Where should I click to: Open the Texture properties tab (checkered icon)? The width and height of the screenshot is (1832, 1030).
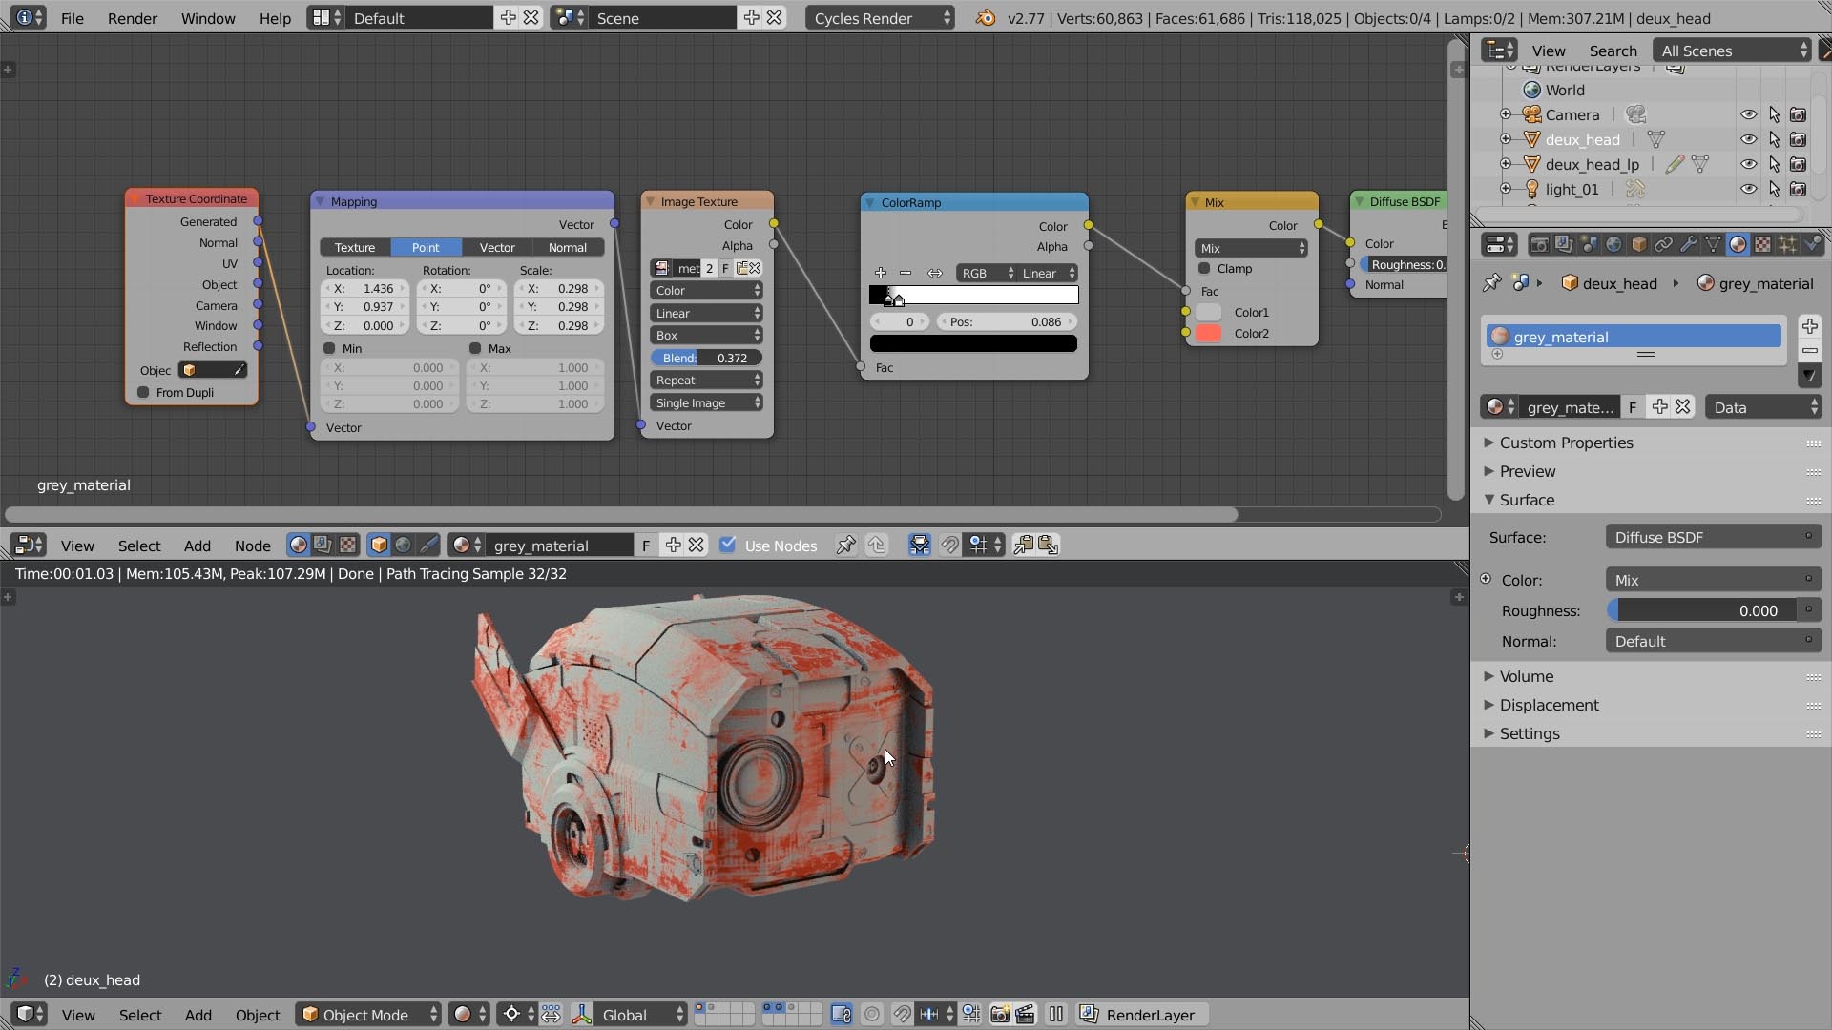(1762, 243)
